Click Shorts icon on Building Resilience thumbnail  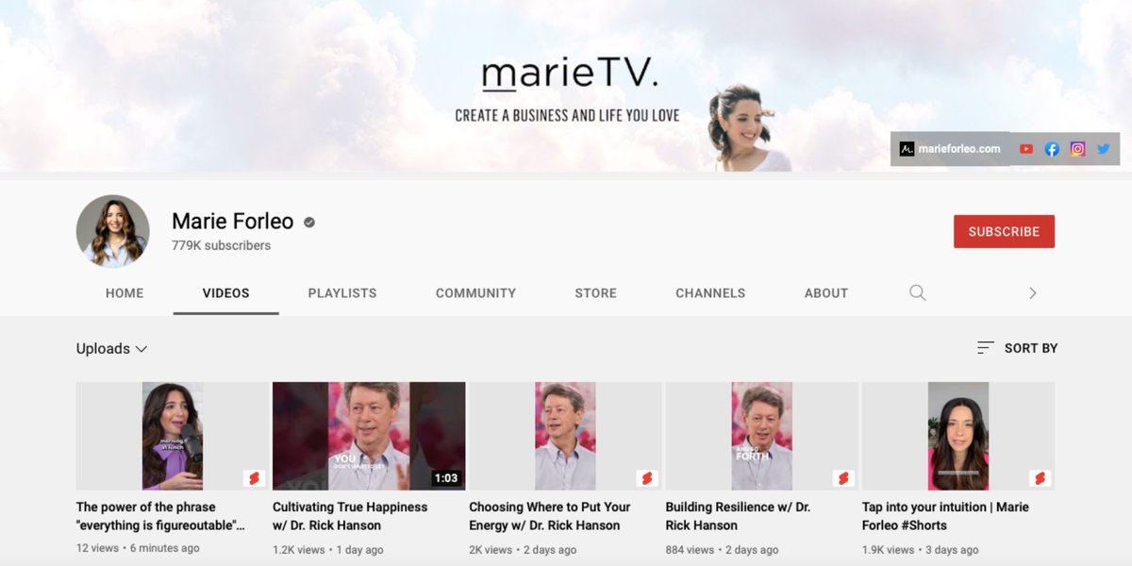pos(843,478)
